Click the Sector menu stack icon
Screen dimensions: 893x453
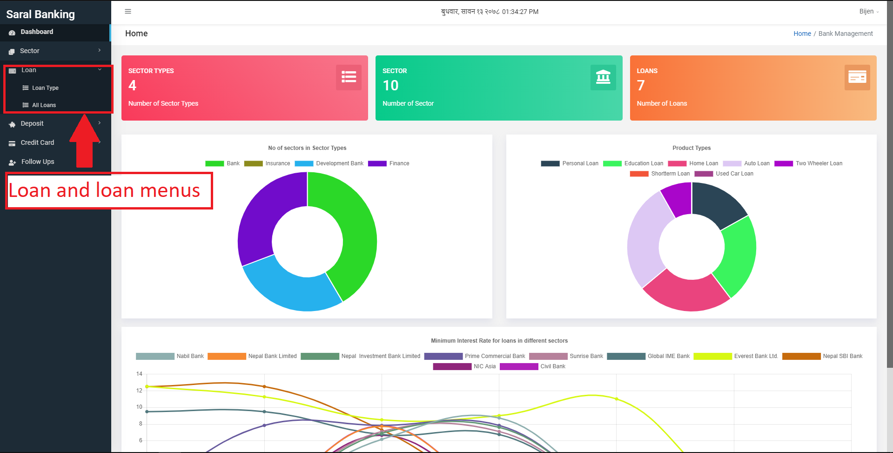pos(12,51)
